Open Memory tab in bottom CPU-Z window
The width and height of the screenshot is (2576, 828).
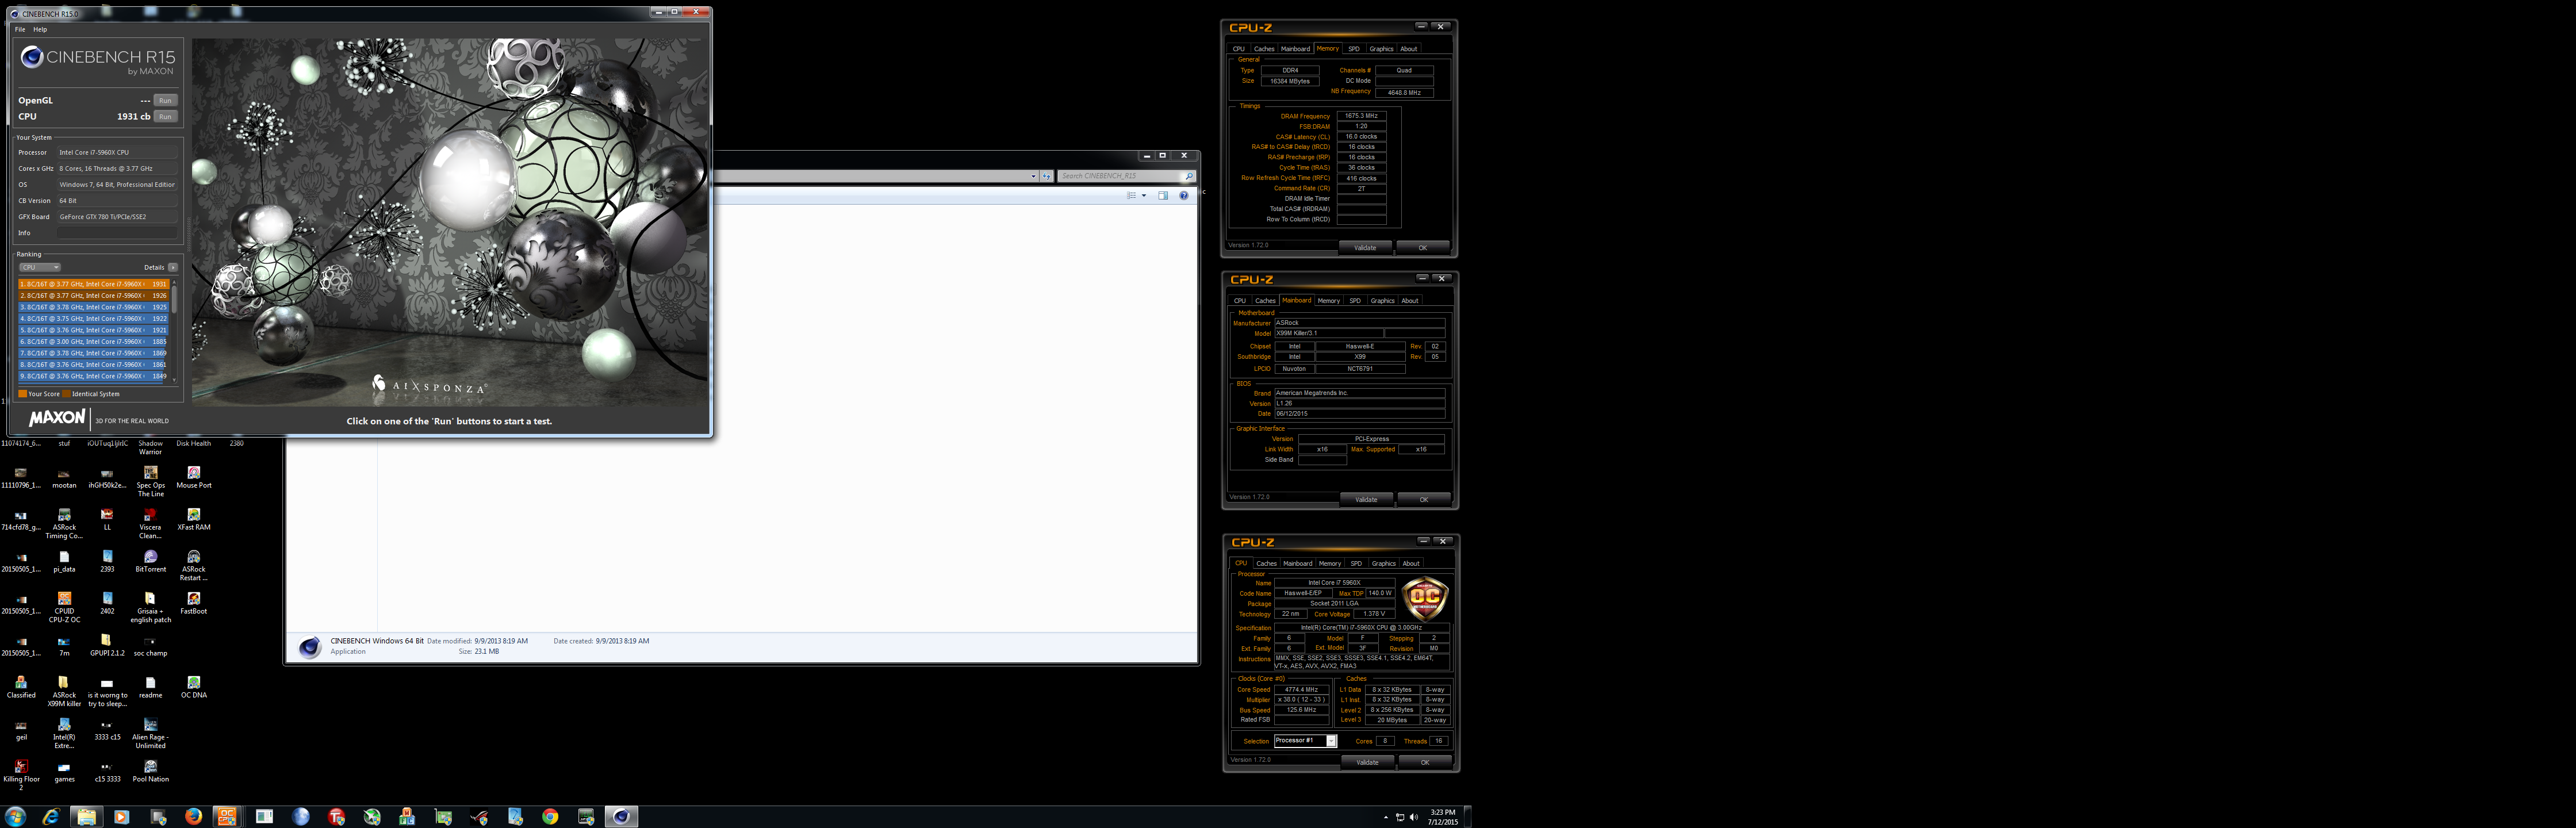click(1330, 563)
